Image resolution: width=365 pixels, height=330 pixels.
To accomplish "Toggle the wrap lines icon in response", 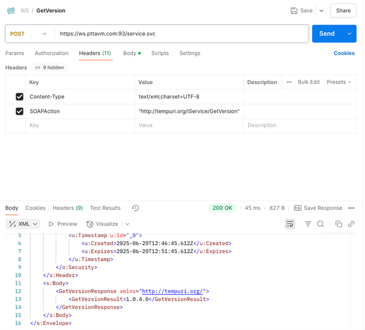I will [290, 224].
